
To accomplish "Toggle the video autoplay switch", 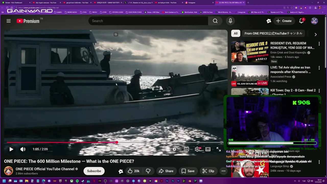I will click(x=174, y=149).
